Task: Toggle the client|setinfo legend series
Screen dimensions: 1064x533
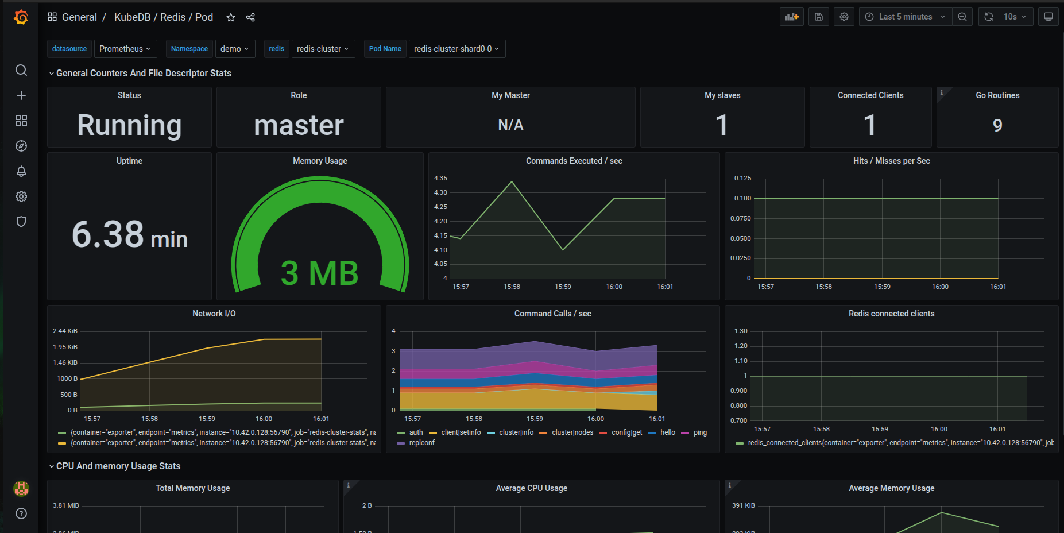Action: click(461, 432)
